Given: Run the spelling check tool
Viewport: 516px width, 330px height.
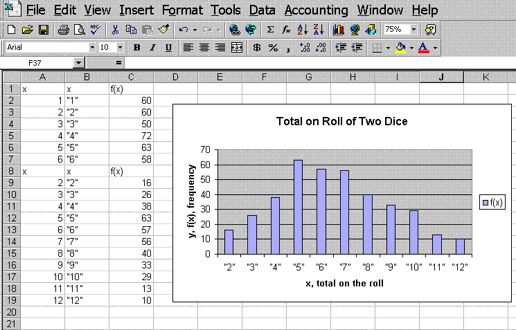Looking at the screenshot, I should click(x=94, y=30).
